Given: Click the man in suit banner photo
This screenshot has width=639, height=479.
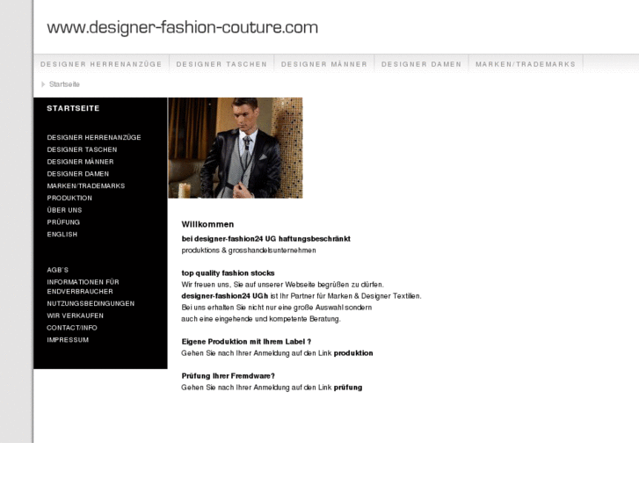Looking at the screenshot, I should click(x=236, y=148).
